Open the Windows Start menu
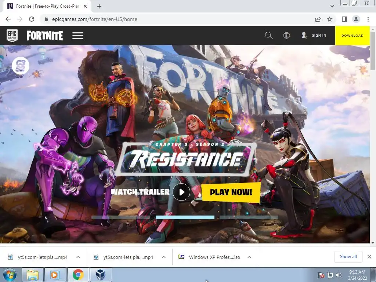The height and width of the screenshot is (282, 376). click(x=10, y=275)
